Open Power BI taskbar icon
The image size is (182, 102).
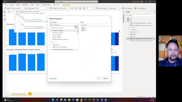[81, 100]
